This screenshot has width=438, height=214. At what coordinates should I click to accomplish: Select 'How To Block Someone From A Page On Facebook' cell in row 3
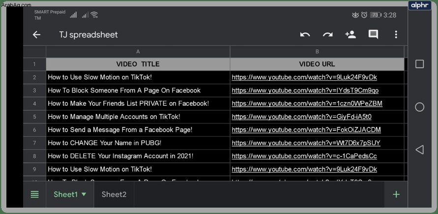click(138, 91)
